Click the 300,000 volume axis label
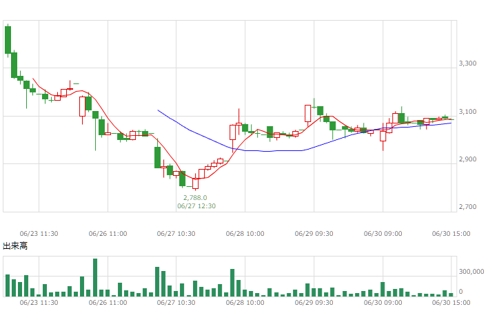Viewport: 488px width, 311px height. pyautogui.click(x=471, y=272)
